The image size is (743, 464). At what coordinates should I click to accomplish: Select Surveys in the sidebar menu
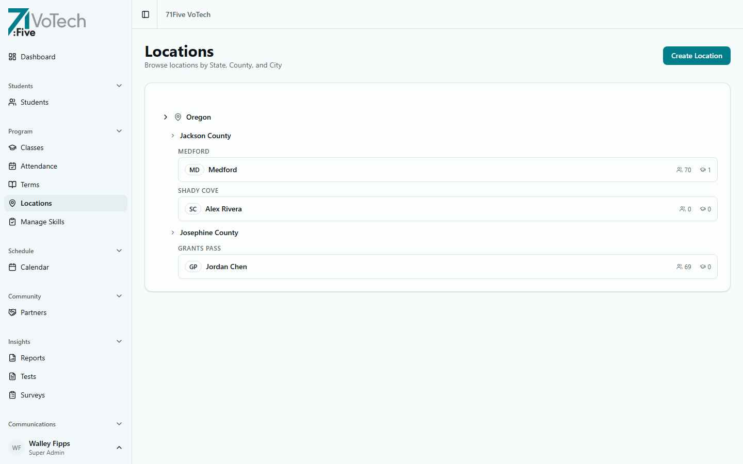[33, 395]
